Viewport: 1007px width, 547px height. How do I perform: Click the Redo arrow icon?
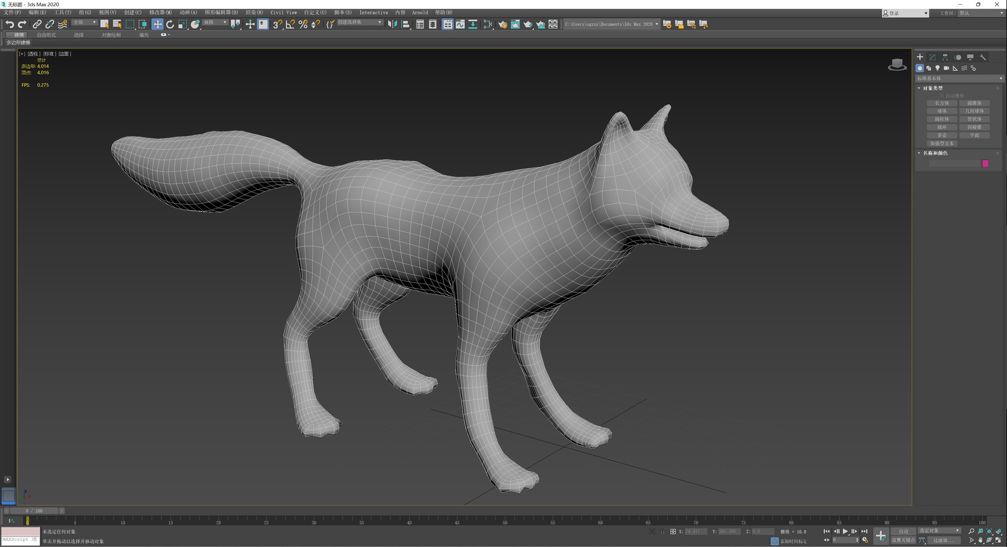22,24
